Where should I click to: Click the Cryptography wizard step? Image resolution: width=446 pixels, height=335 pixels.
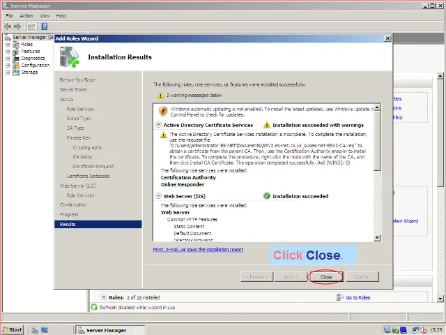pos(88,147)
